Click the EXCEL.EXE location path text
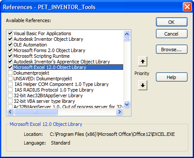This screenshot has height=158, width=194. point(112,134)
